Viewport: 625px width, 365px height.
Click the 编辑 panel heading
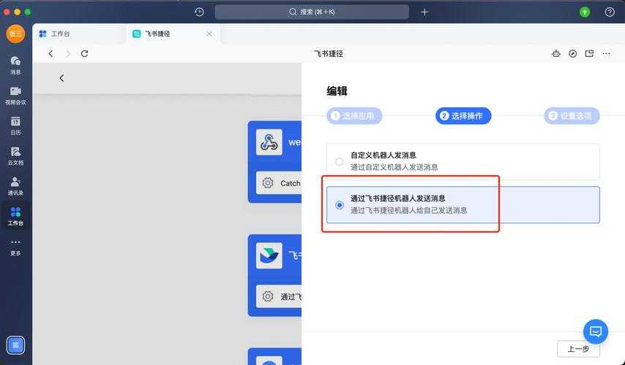337,91
